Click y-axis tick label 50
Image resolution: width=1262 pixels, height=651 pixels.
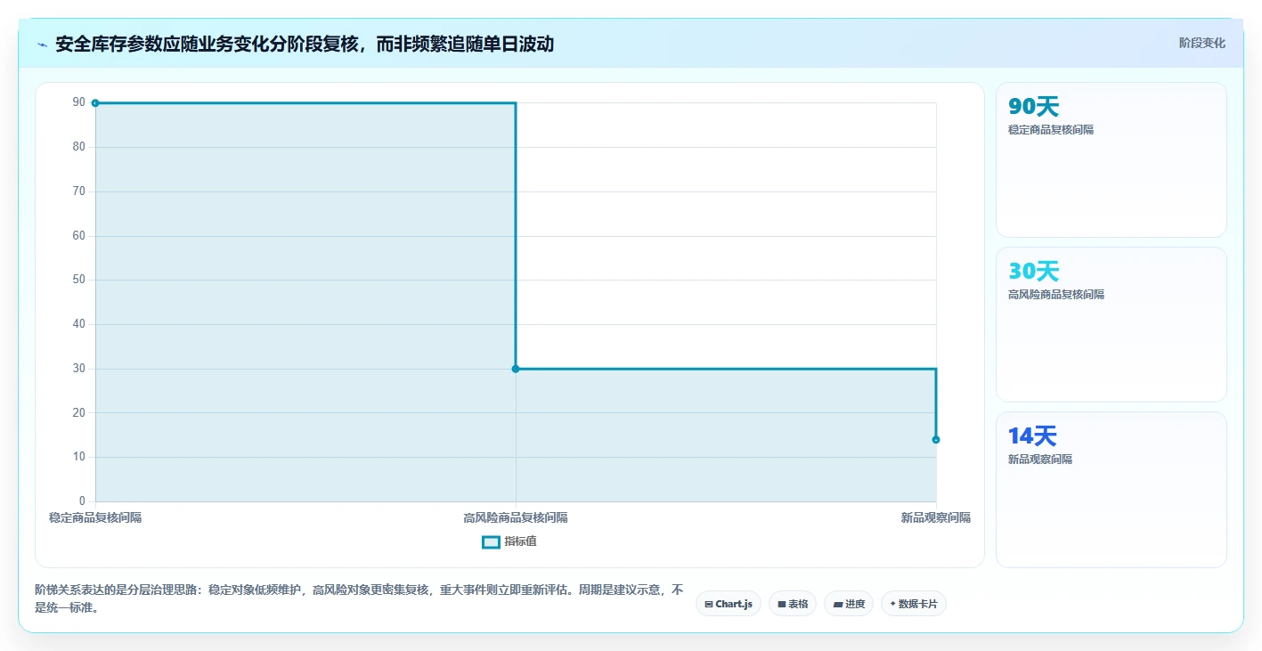[x=79, y=280]
